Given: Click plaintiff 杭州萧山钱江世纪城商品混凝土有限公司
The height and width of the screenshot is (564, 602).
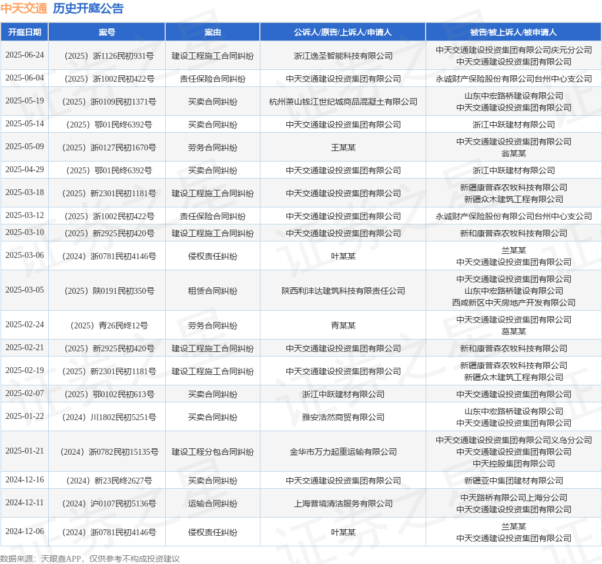Looking at the screenshot, I should point(343,102).
